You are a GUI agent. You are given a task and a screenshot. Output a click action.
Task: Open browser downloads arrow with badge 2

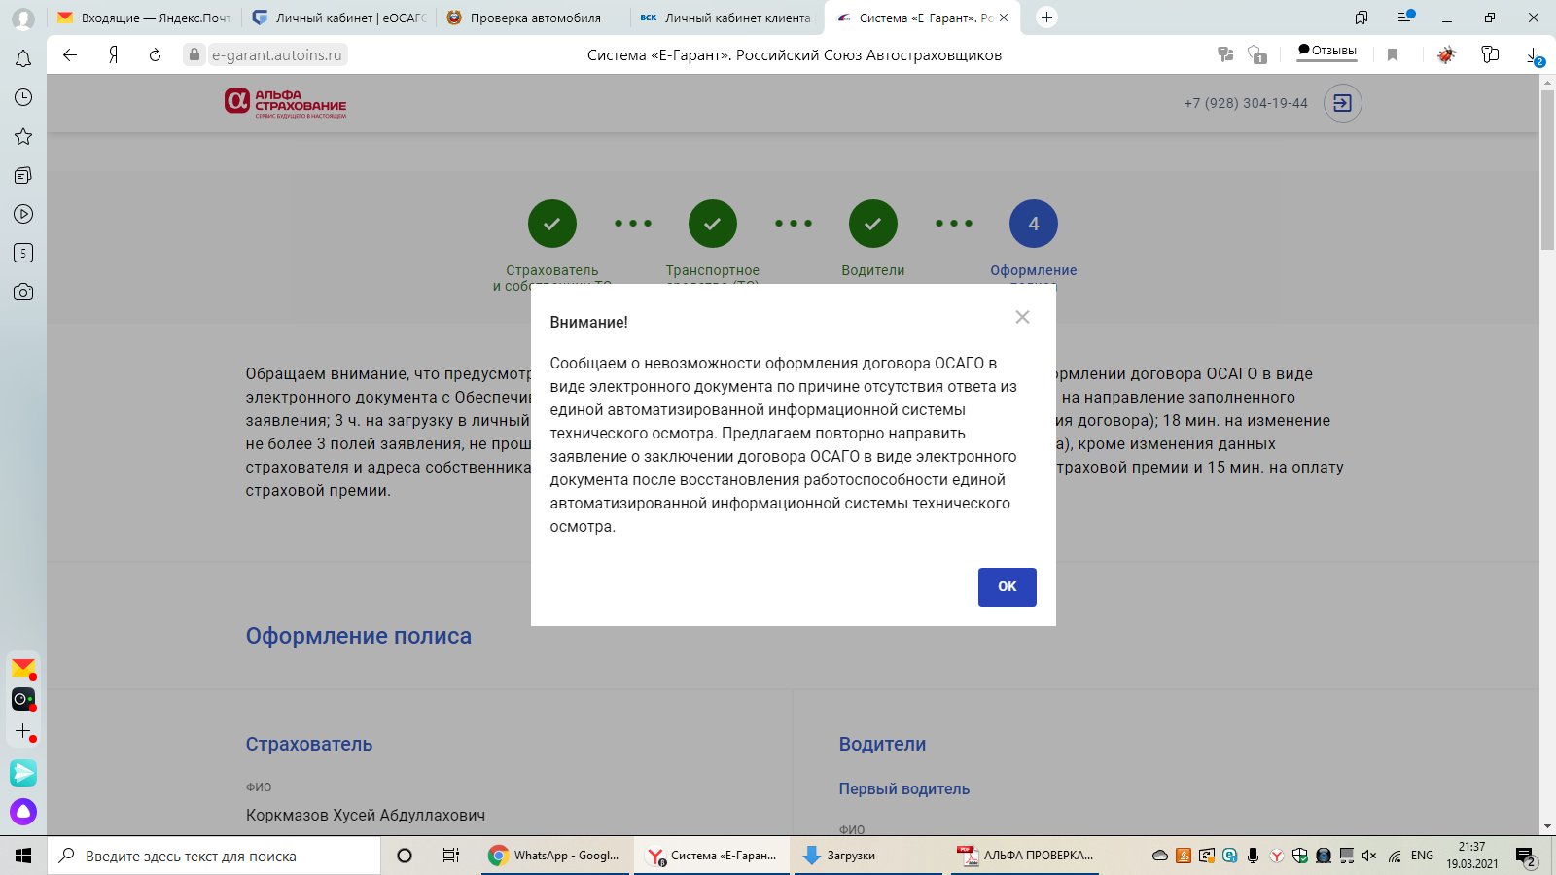point(1535,55)
